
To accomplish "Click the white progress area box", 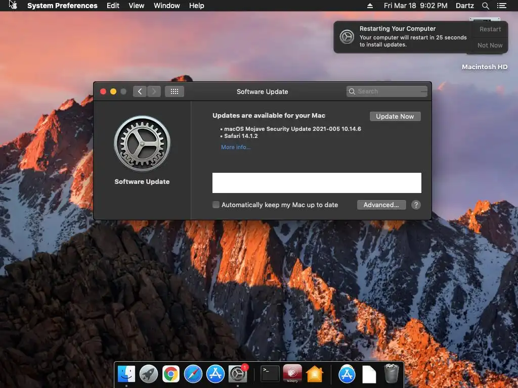I will pos(317,183).
